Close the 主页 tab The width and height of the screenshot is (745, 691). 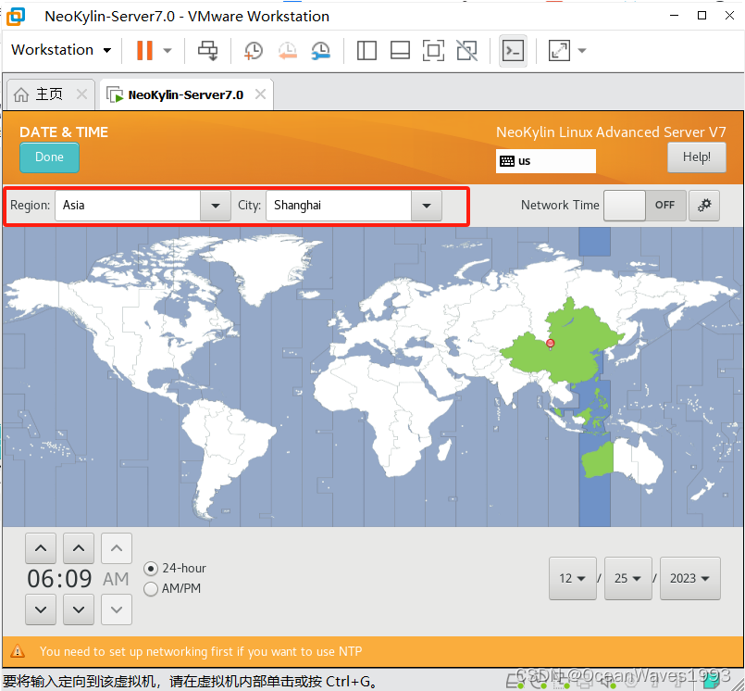[81, 94]
